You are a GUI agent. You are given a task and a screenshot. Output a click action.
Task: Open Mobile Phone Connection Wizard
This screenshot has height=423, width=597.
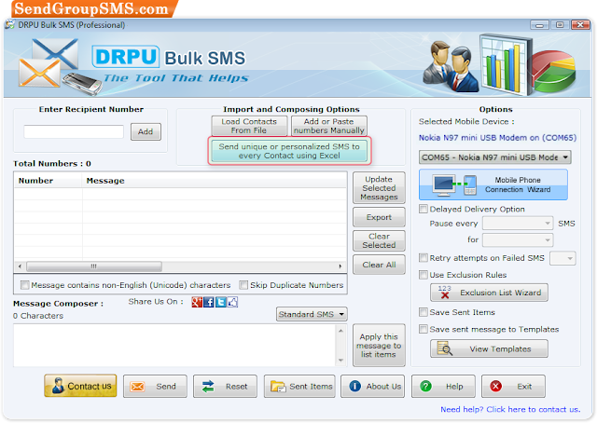pos(493,184)
